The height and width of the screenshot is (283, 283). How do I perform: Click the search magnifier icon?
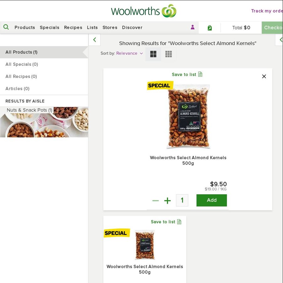click(6, 27)
